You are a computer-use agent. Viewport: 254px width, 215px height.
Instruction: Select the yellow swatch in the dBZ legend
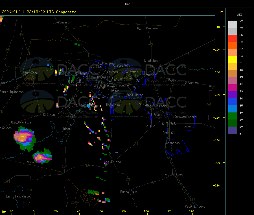233,59
